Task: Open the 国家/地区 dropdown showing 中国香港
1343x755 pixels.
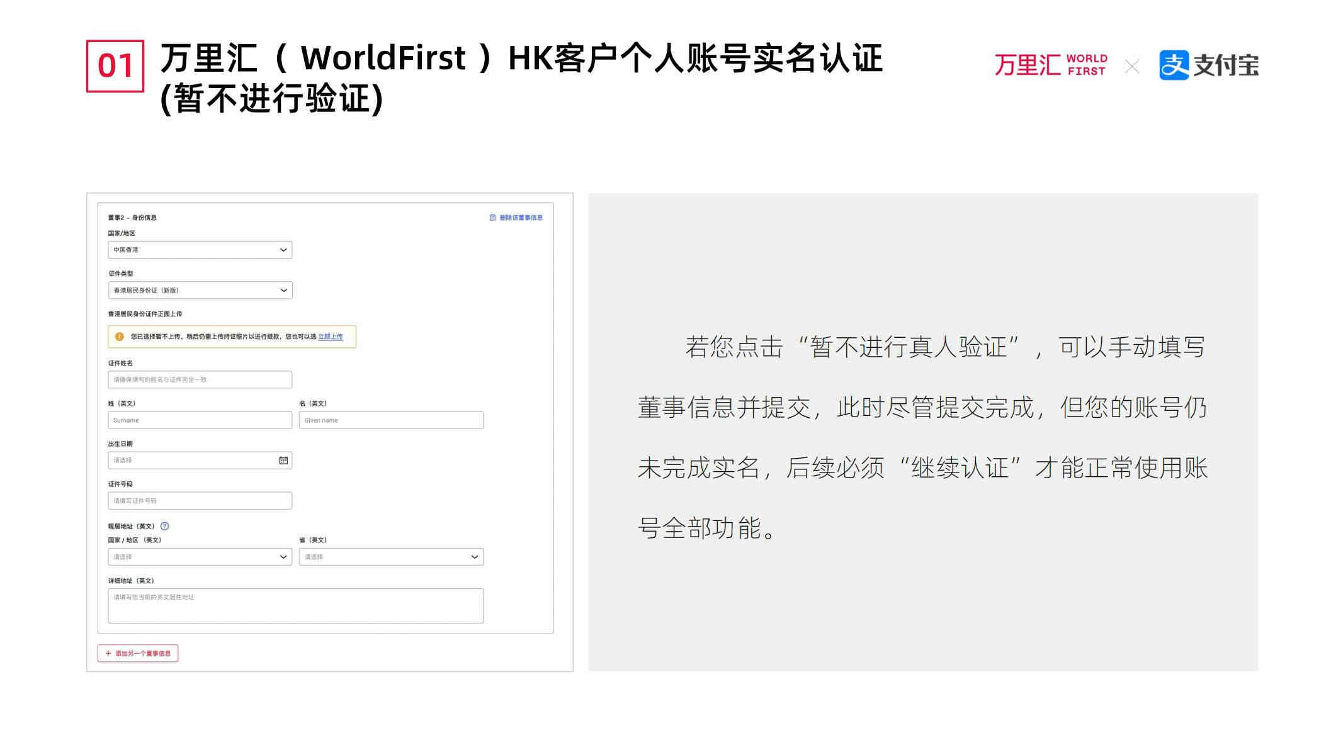Action: (200, 250)
